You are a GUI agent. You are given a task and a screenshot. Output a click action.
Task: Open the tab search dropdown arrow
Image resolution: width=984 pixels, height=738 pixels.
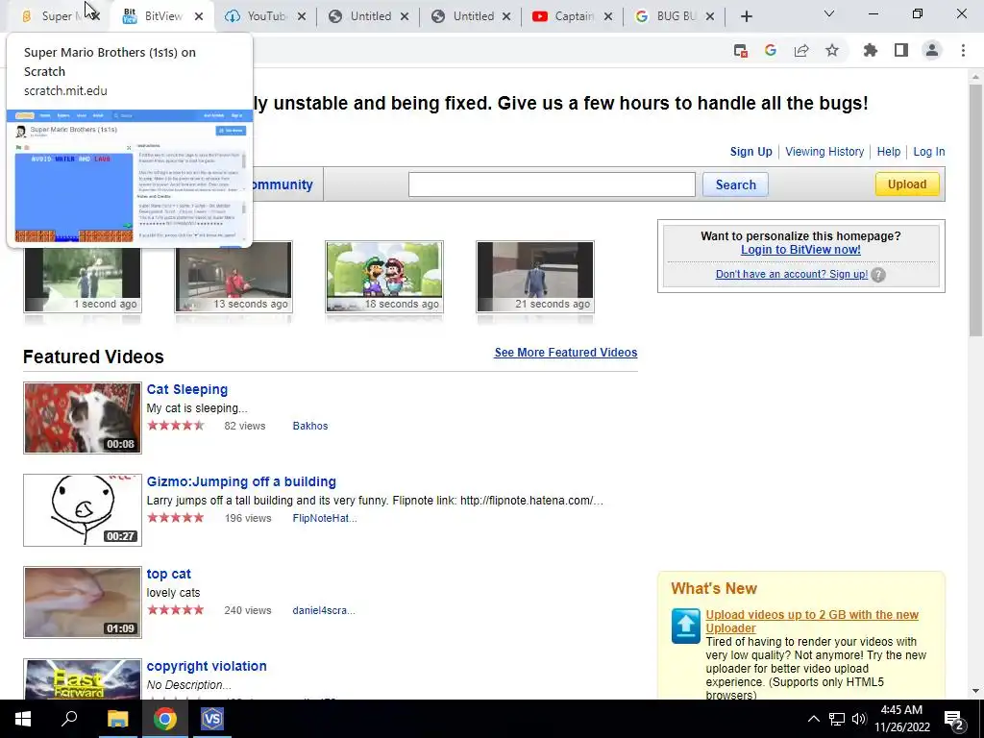(829, 13)
